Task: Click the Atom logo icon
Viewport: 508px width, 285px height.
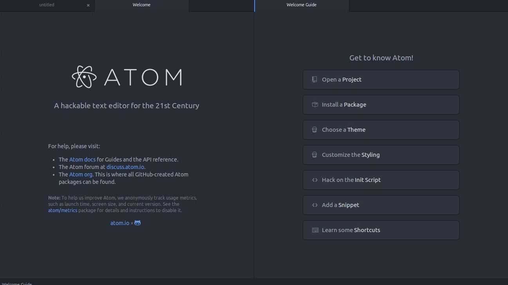Action: tap(84, 77)
